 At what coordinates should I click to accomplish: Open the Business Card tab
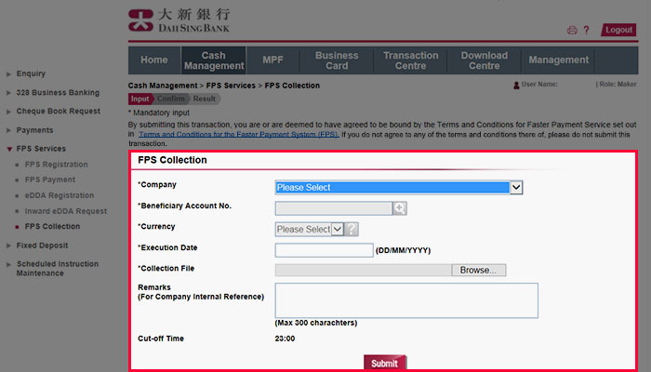(x=337, y=60)
